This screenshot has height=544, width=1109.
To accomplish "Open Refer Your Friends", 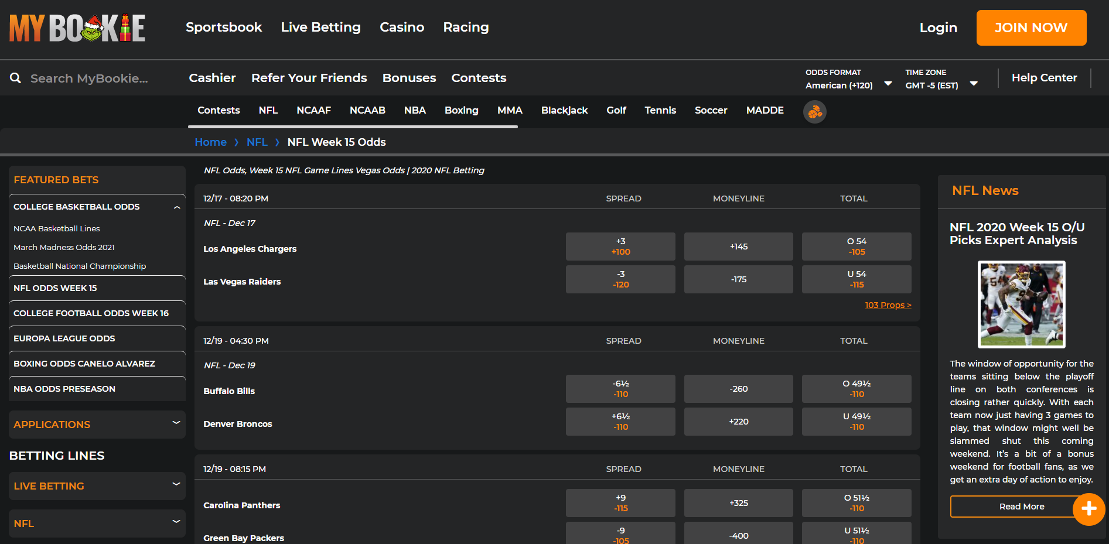I will click(309, 78).
